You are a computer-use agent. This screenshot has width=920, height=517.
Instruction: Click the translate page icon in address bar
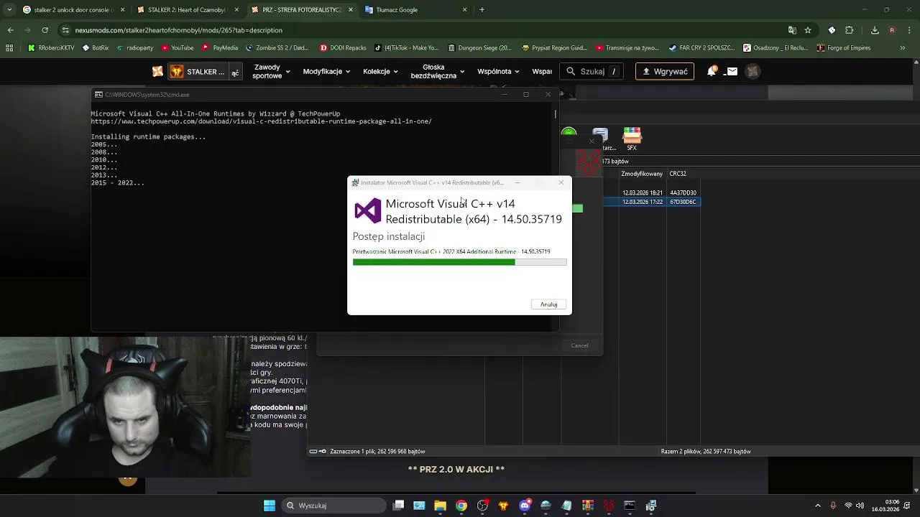[x=792, y=30]
